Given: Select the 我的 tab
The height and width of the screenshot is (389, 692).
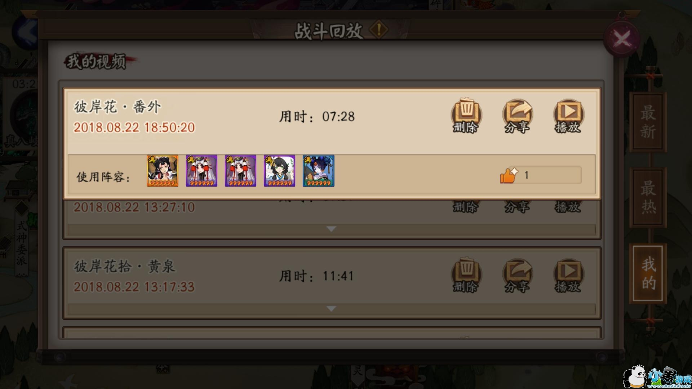Looking at the screenshot, I should click(648, 274).
